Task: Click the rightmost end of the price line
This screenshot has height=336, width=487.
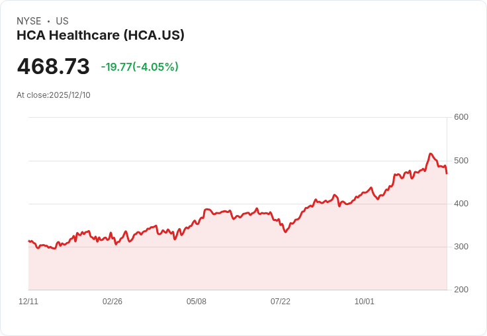Action: pyautogui.click(x=447, y=173)
